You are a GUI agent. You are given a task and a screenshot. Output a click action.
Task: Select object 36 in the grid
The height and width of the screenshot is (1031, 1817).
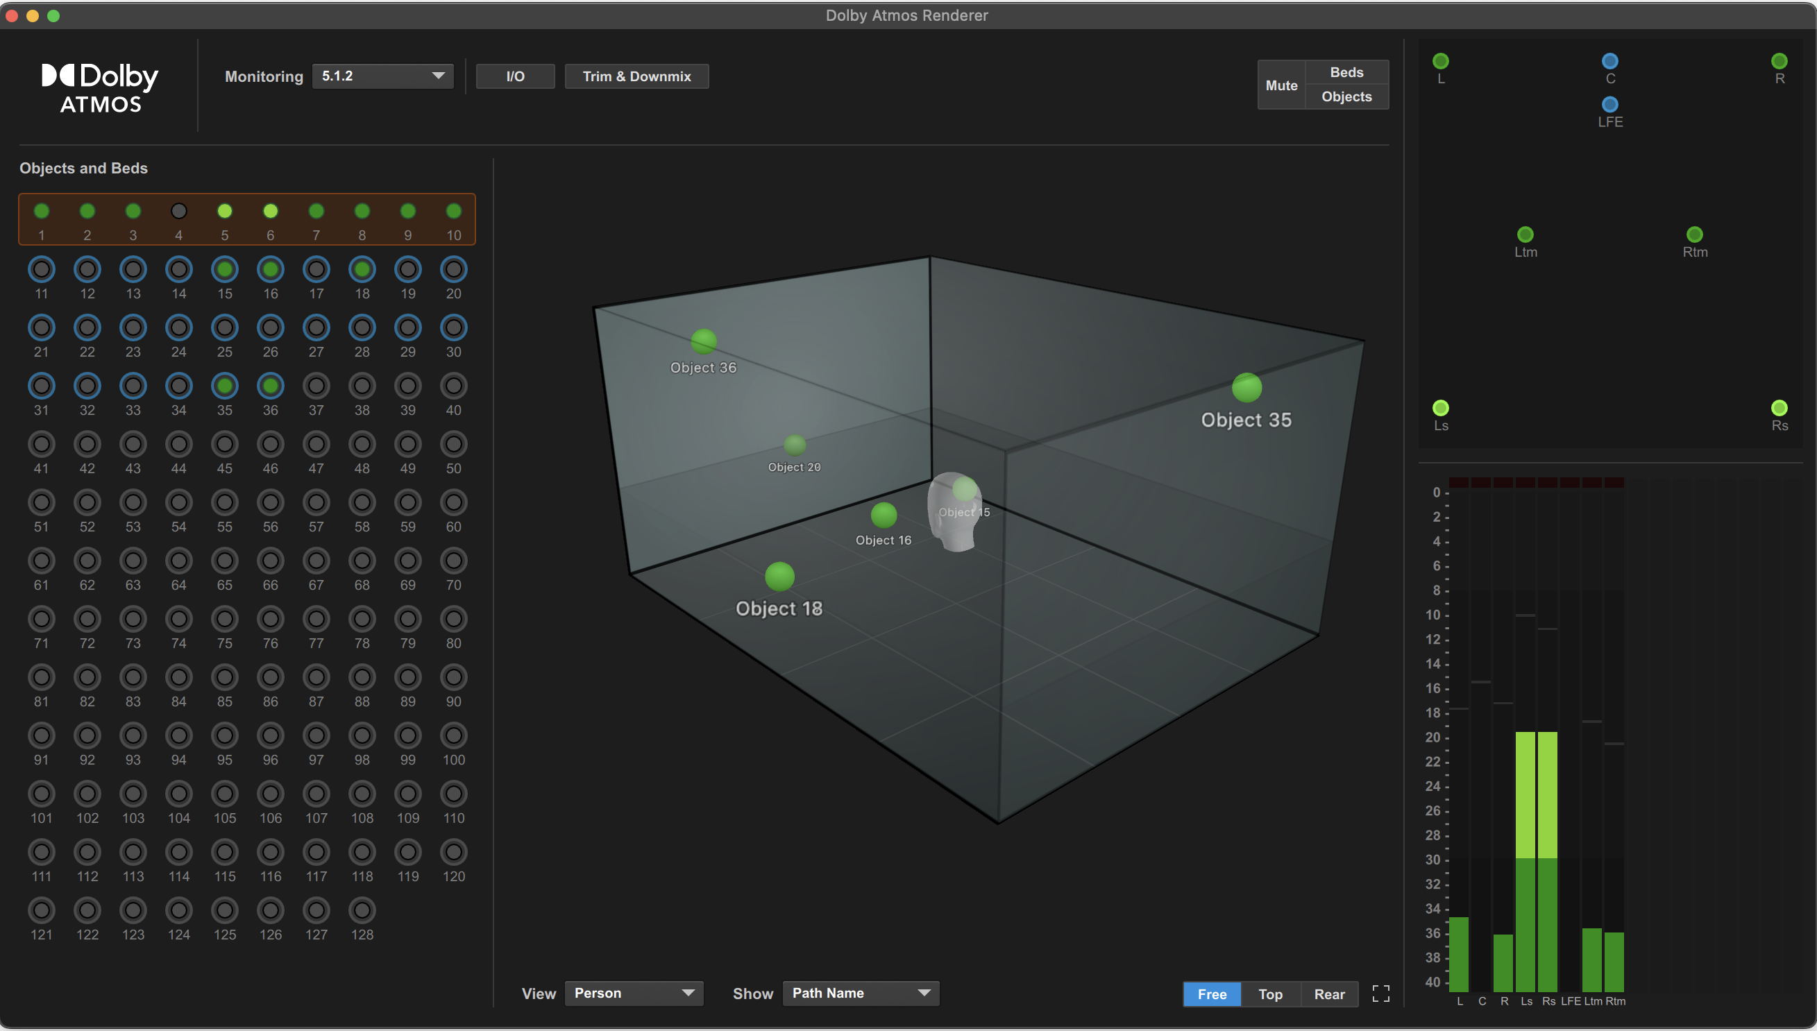tap(271, 386)
